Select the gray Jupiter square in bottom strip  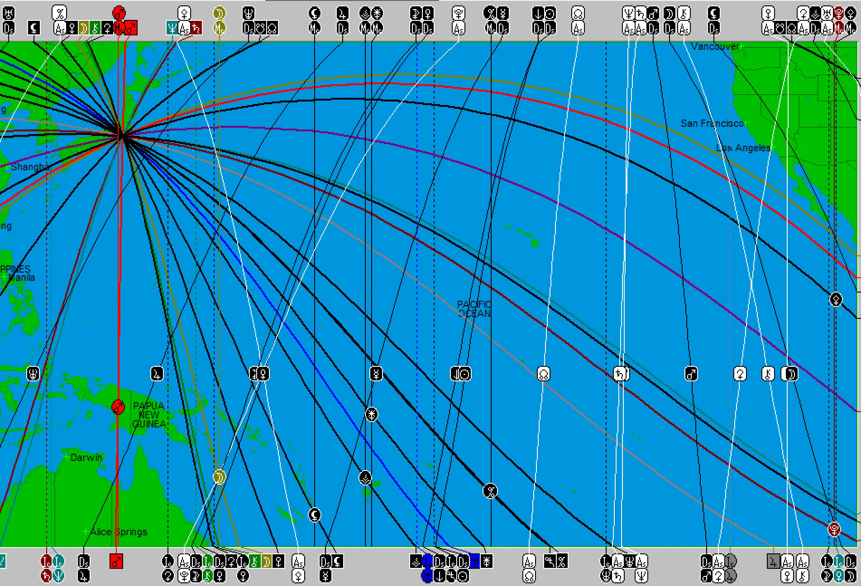pyautogui.click(x=774, y=562)
